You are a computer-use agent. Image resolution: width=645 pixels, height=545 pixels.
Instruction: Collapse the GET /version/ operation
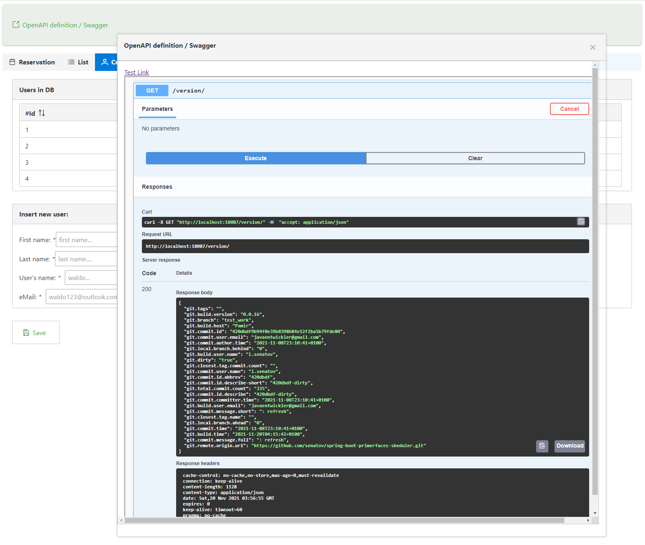pyautogui.click(x=362, y=90)
